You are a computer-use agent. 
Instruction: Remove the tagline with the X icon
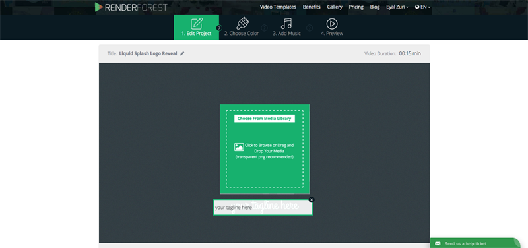coord(312,200)
